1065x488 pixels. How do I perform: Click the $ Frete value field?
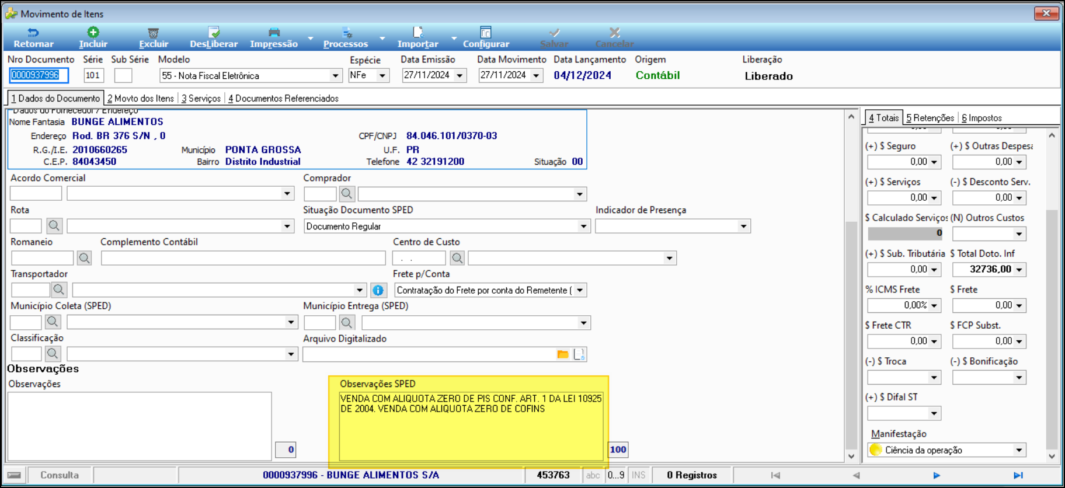coord(989,305)
